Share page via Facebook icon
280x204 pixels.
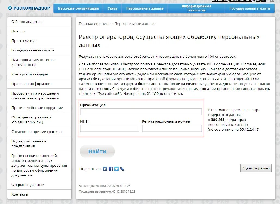[x=111, y=169]
